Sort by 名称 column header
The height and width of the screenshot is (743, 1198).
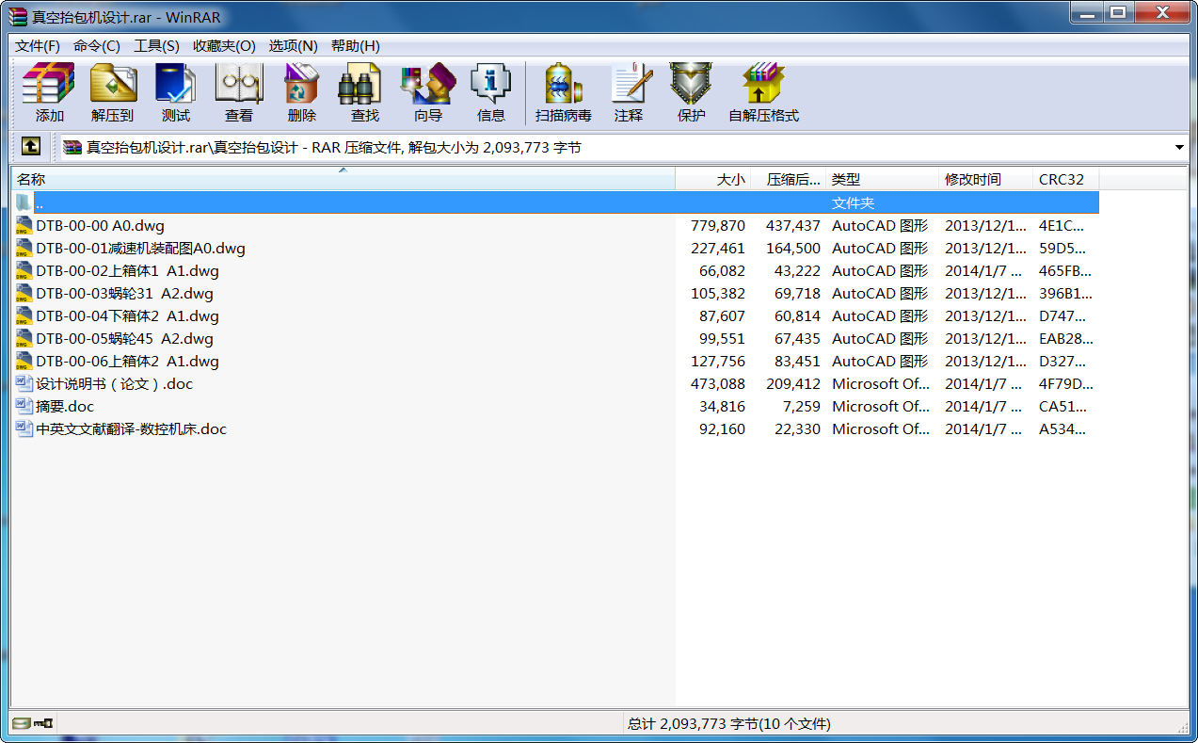tap(343, 179)
